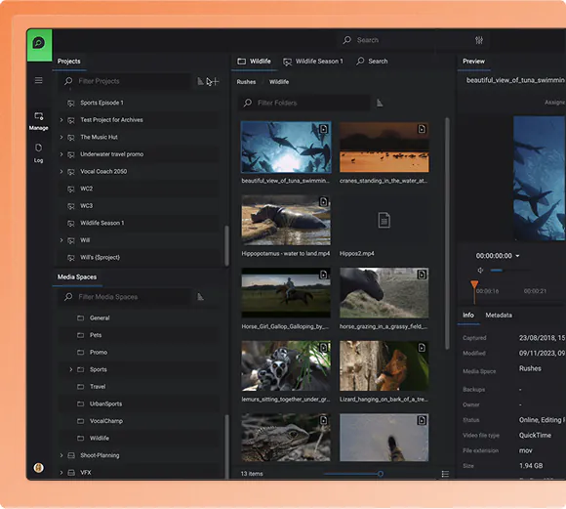
Task: Open the Log section in sidebar
Action: coord(39,153)
